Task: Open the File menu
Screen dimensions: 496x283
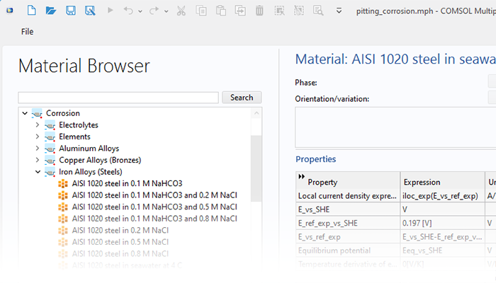Action: point(27,32)
